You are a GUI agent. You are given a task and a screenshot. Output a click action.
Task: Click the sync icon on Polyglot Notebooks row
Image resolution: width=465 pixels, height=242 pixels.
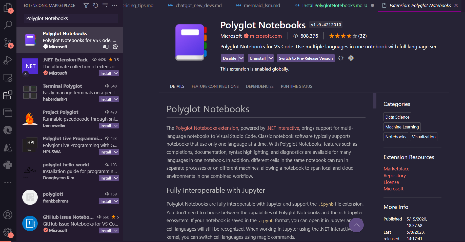pyautogui.click(x=106, y=47)
